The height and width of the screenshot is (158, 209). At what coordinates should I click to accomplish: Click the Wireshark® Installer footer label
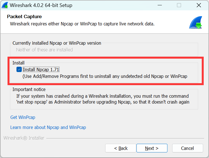pyautogui.click(x=24, y=138)
